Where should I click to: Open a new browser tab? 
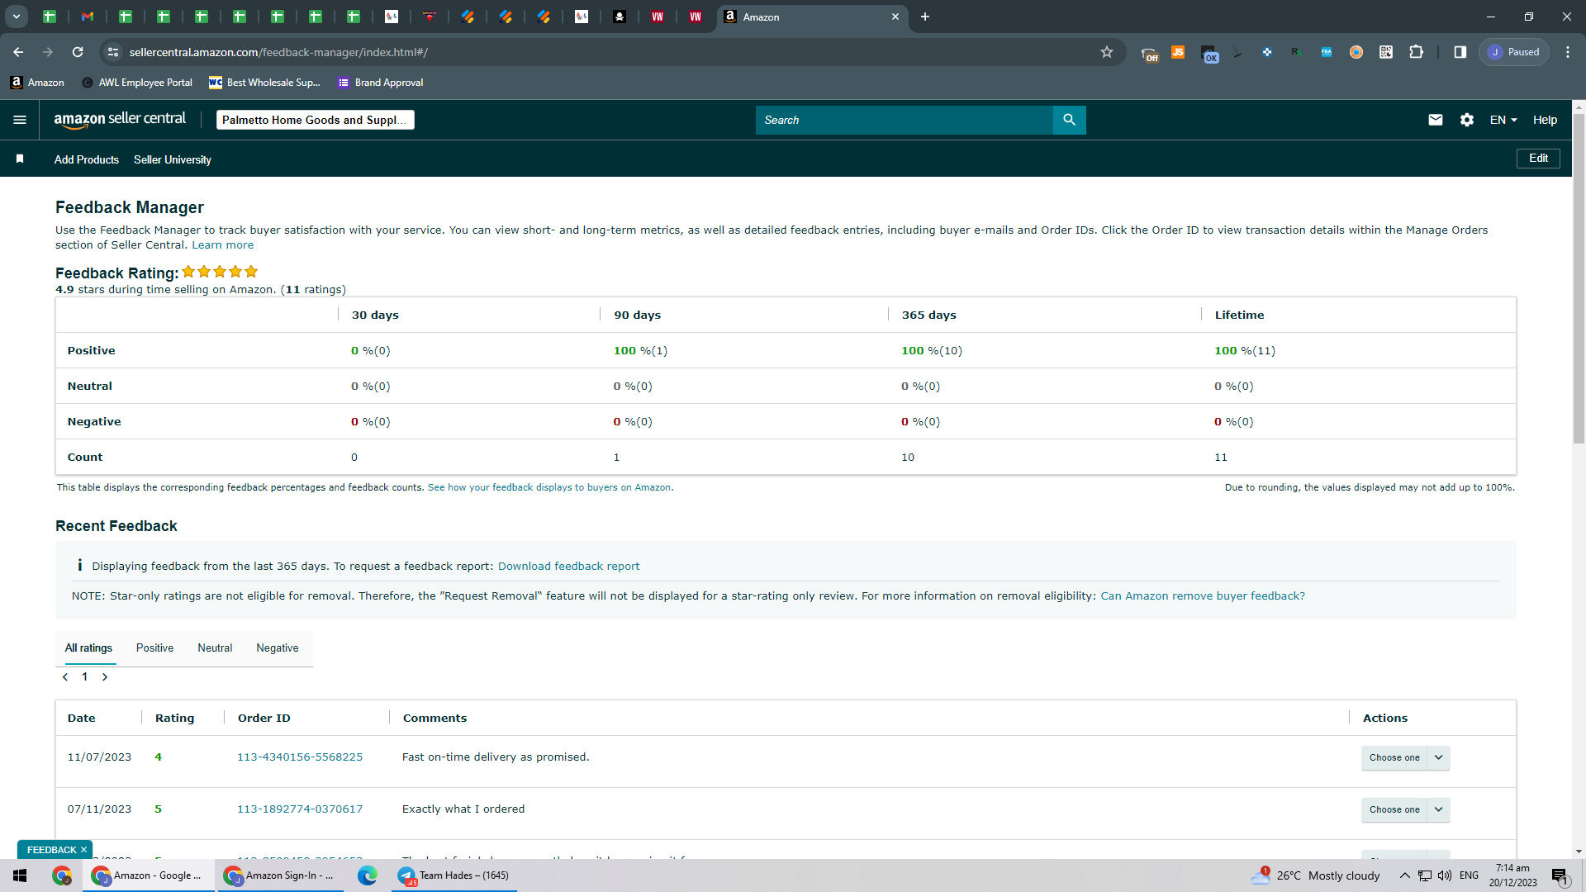tap(925, 17)
